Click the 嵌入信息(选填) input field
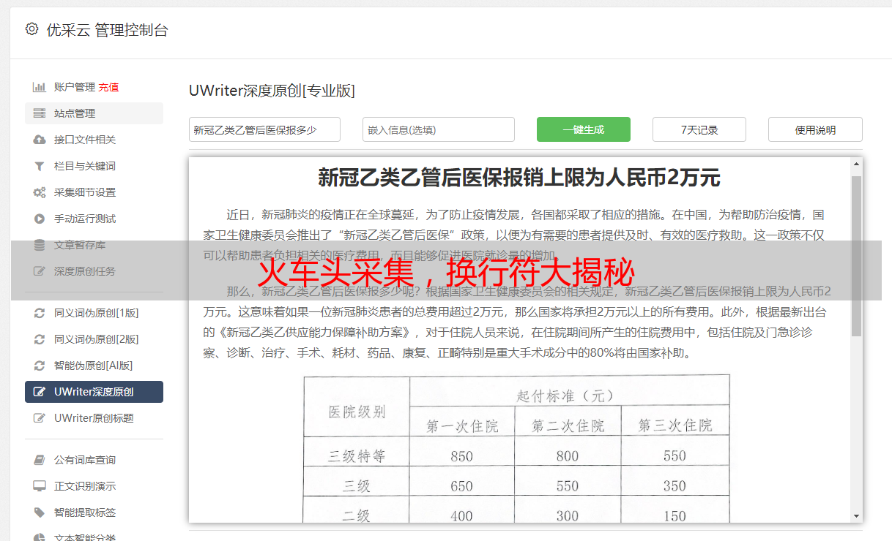Screen dimensions: 892x541 [x=439, y=129]
